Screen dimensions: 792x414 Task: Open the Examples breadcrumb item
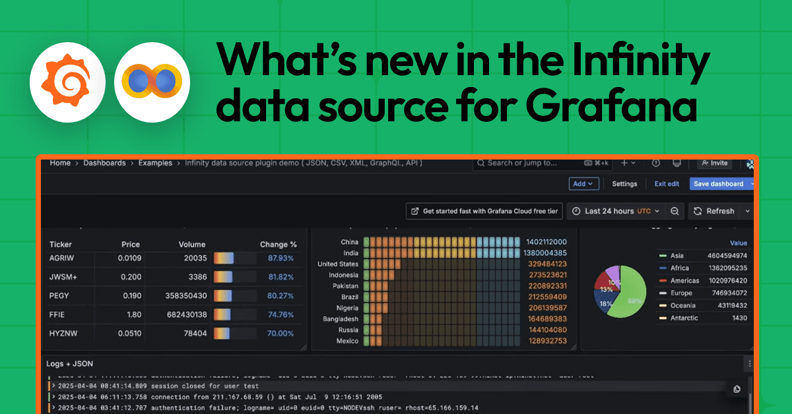(155, 163)
